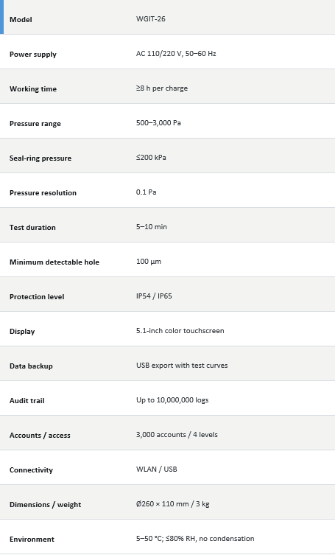Select the WGIT-26 model value
The image size is (335, 555).
150,18
